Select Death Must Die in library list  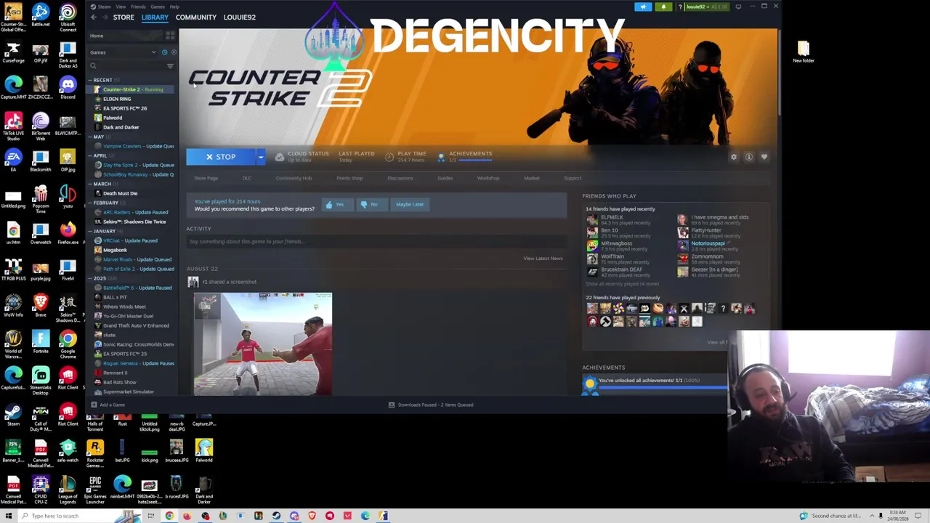pyautogui.click(x=120, y=193)
